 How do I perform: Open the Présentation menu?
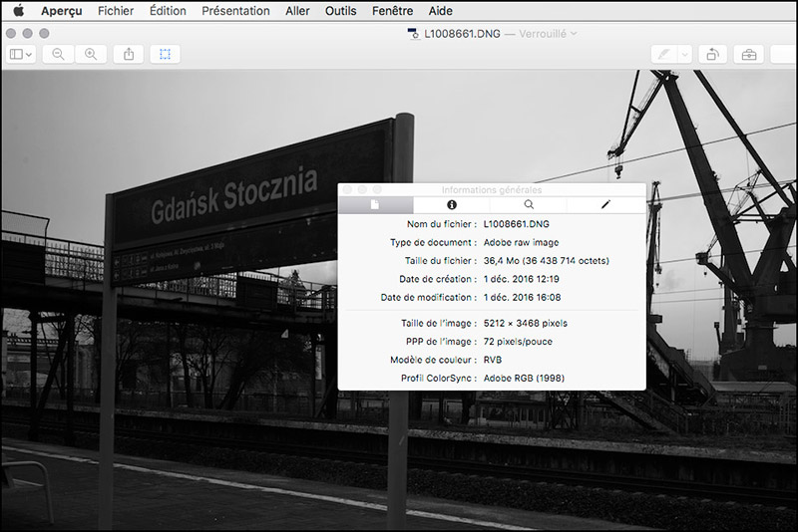[235, 11]
